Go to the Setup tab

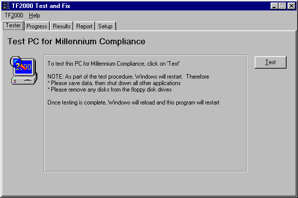pyautogui.click(x=105, y=26)
